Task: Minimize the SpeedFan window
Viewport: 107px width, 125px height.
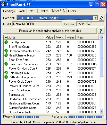Action: (91, 5)
